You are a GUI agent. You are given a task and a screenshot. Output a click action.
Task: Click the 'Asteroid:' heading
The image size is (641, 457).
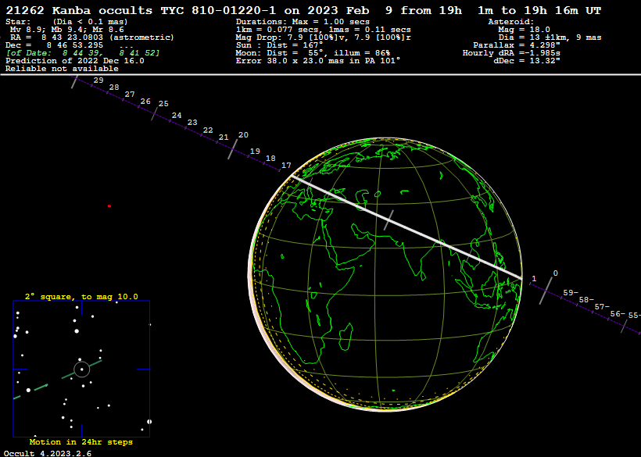click(x=511, y=22)
